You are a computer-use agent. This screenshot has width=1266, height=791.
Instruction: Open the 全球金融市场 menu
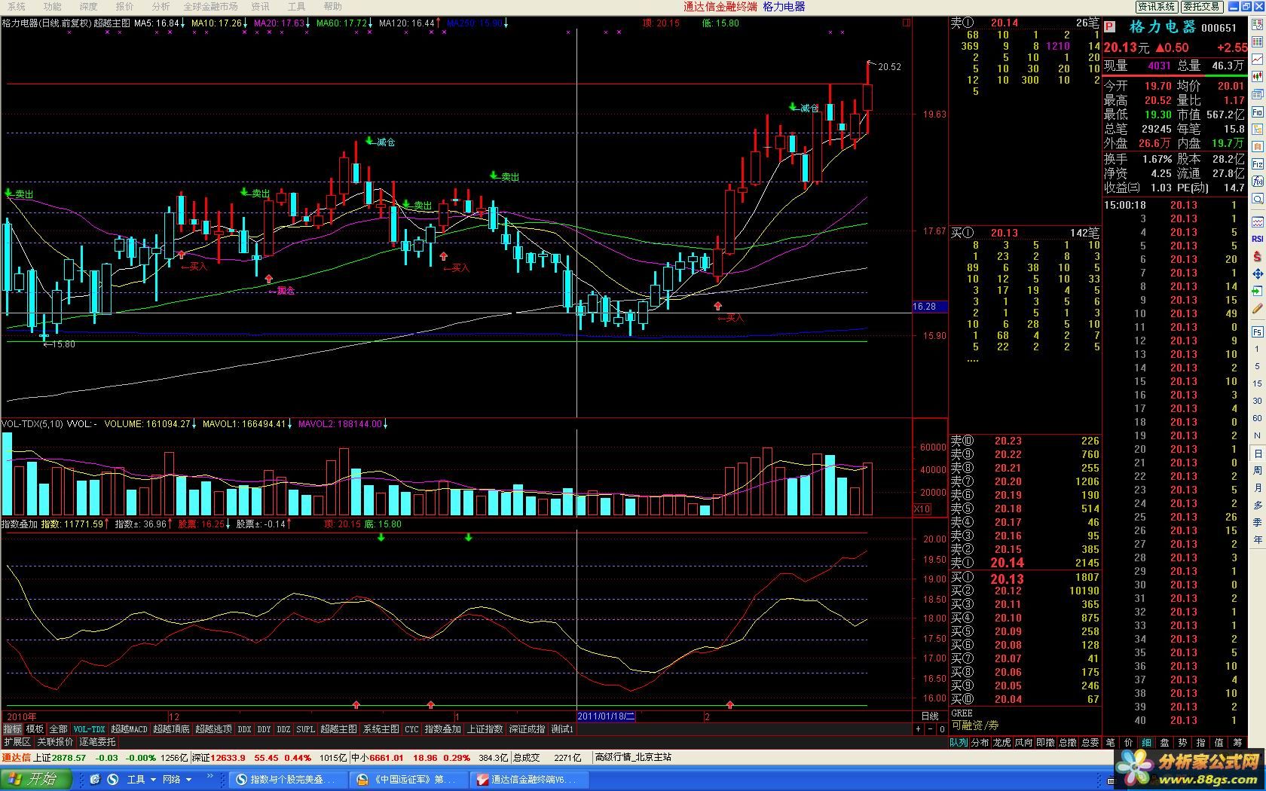[211, 6]
